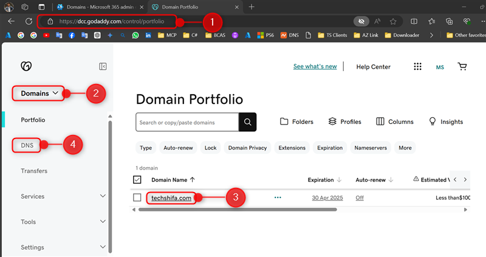Open the Expiration filter chip
Viewport: 486px width, 257px height.
[x=330, y=148]
